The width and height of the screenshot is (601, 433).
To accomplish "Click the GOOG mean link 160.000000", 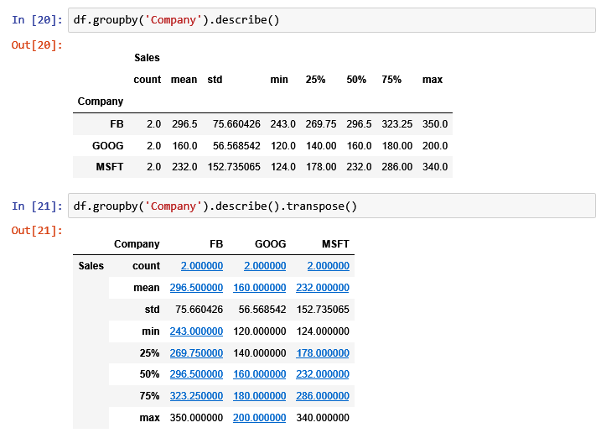I will coord(260,288).
